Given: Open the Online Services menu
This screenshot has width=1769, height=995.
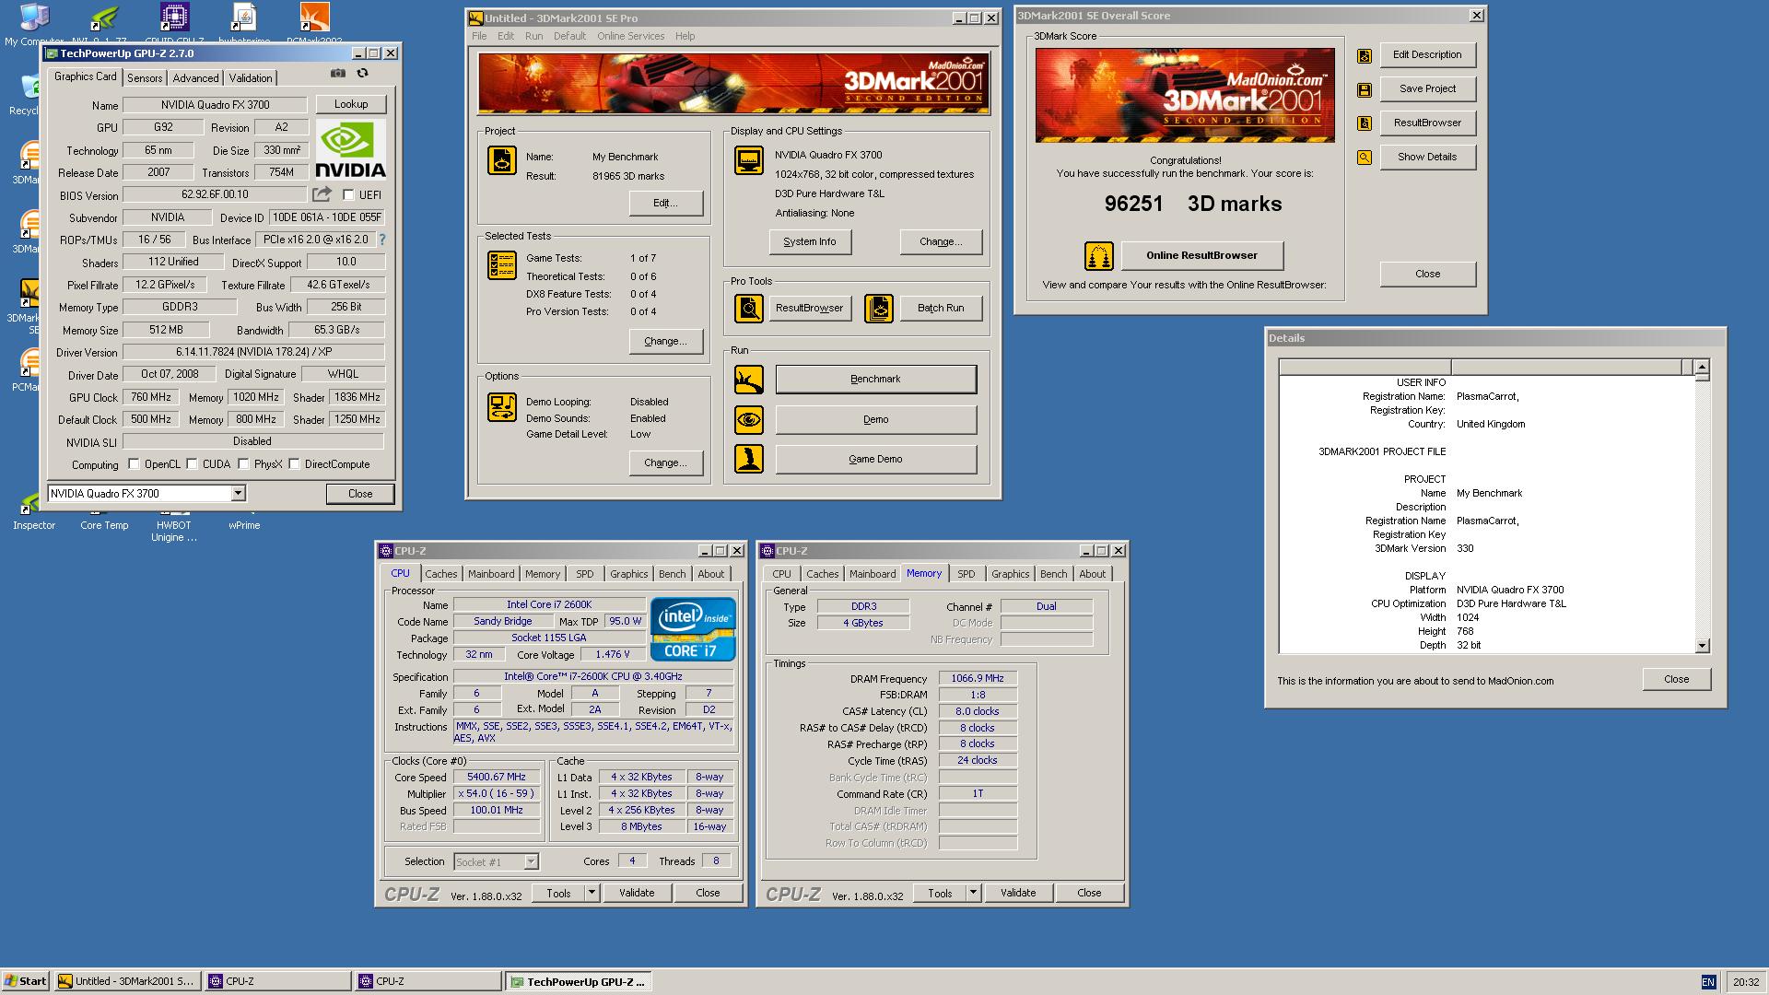Looking at the screenshot, I should [630, 36].
